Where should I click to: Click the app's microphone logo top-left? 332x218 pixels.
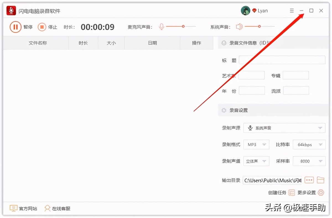(11, 10)
